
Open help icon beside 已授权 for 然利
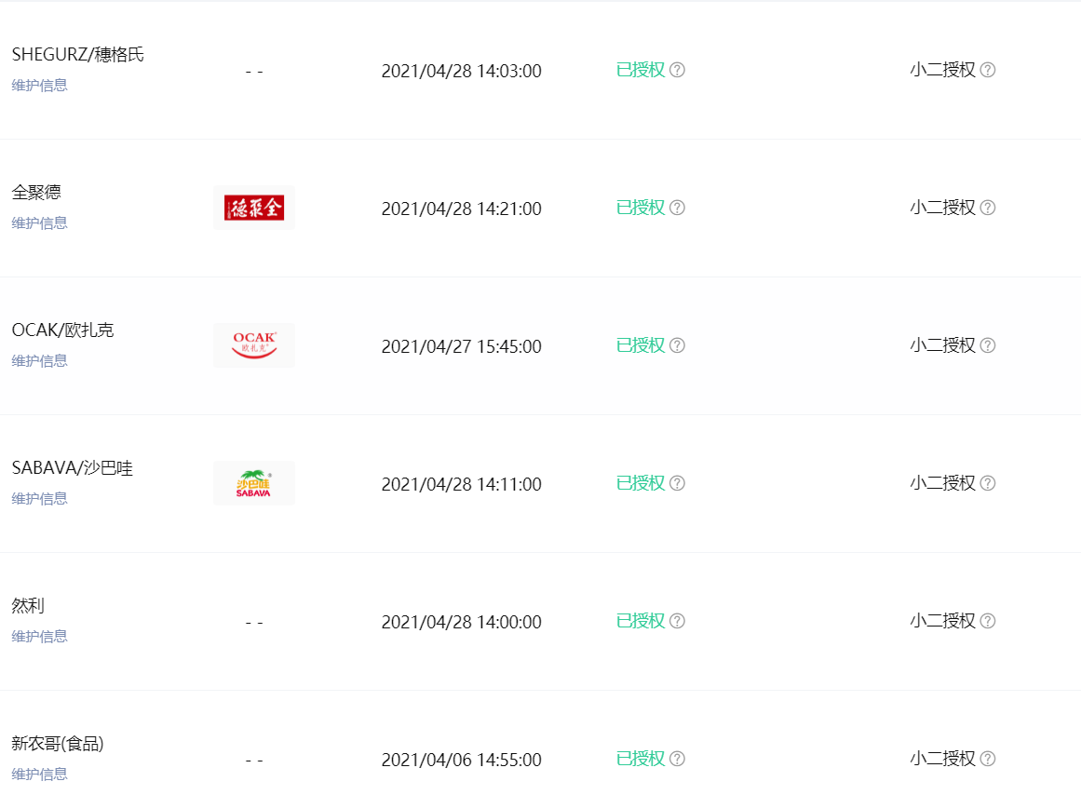pos(677,621)
